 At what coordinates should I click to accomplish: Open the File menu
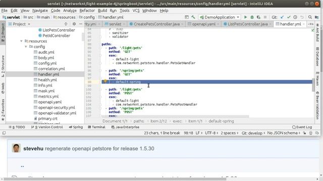tap(5, 11)
